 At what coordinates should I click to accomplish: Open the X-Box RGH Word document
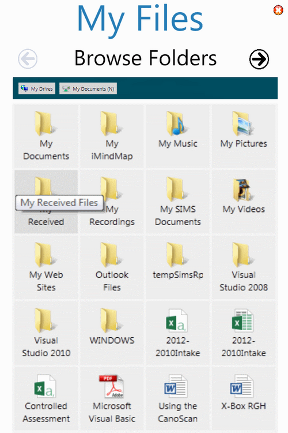click(244, 399)
